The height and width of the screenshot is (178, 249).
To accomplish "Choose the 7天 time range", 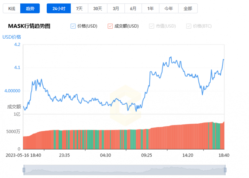I will click(79, 8).
